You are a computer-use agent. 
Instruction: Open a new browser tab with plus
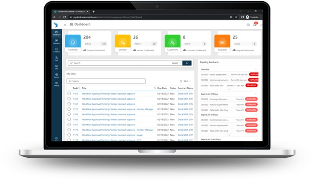pyautogui.click(x=93, y=11)
